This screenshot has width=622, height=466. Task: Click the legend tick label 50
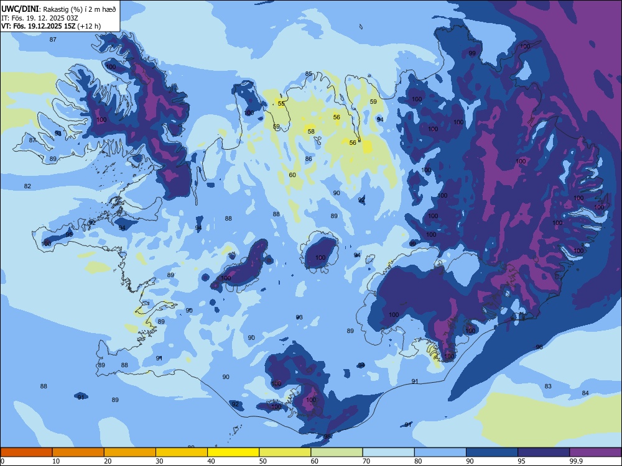pyautogui.click(x=263, y=461)
